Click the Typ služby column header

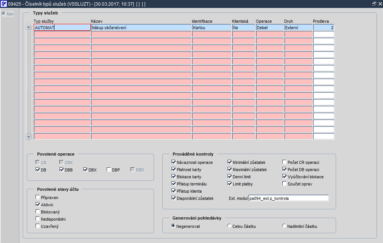[44, 21]
